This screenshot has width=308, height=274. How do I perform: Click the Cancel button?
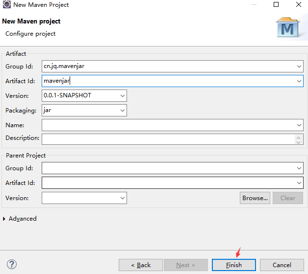pyautogui.click(x=282, y=265)
